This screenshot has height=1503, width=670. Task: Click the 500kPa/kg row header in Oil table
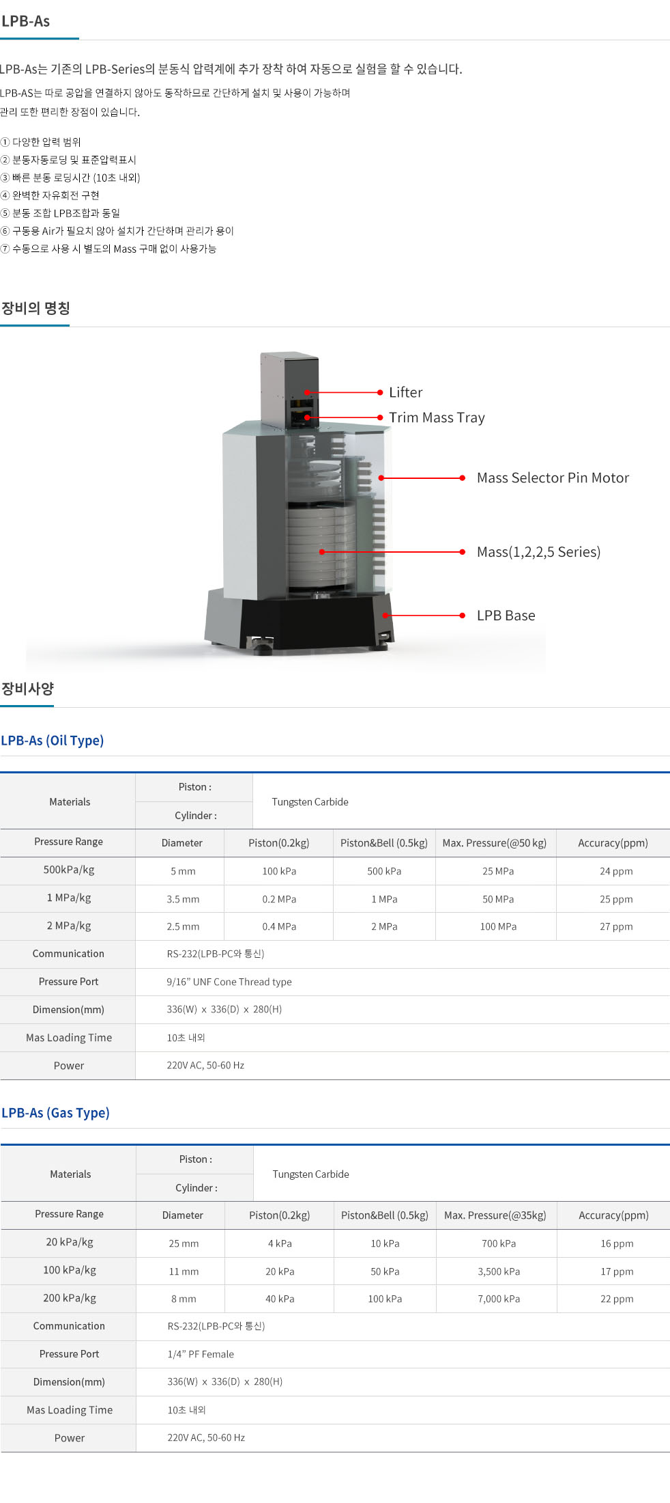[x=69, y=870]
